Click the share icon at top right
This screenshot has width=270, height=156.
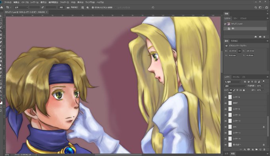coord(267,8)
